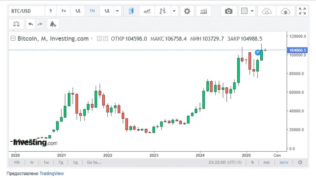
Task: Open chart style dropdown arrow
Action: tap(174, 11)
